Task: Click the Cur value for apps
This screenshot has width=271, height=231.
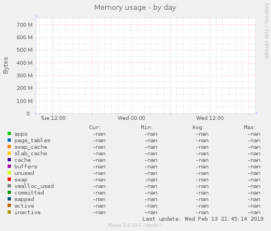Action: (99, 134)
